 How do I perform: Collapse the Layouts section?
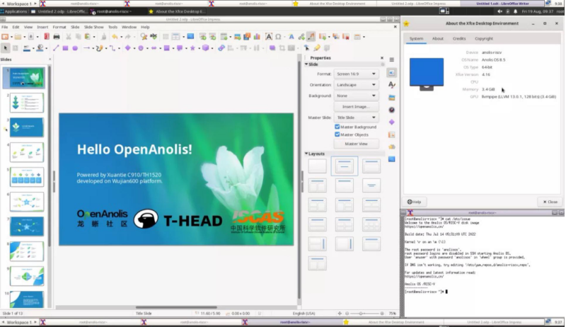(x=306, y=154)
